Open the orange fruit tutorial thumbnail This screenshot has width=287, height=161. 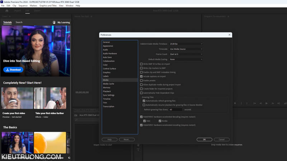click(x=50, y=143)
